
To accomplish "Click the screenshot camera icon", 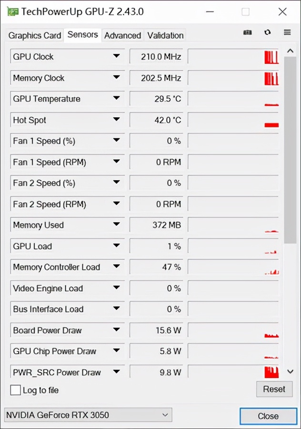I will pos(248,32).
